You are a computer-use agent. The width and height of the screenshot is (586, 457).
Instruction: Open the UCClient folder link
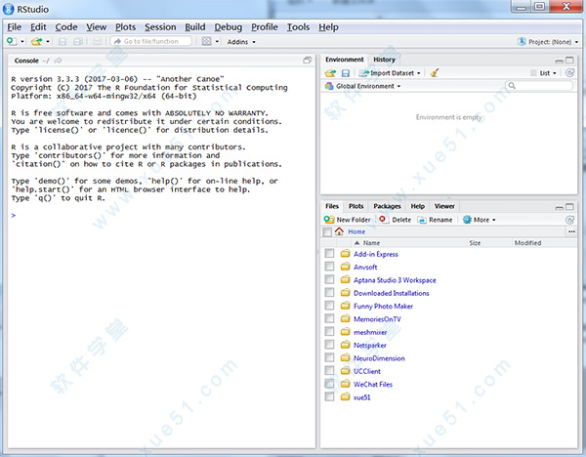(367, 371)
